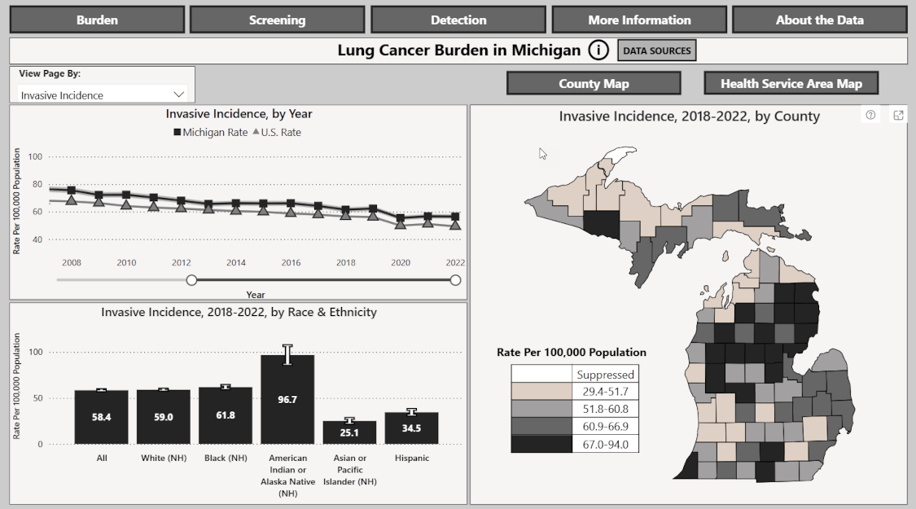Select the All bar showing 58.4

tap(101, 417)
